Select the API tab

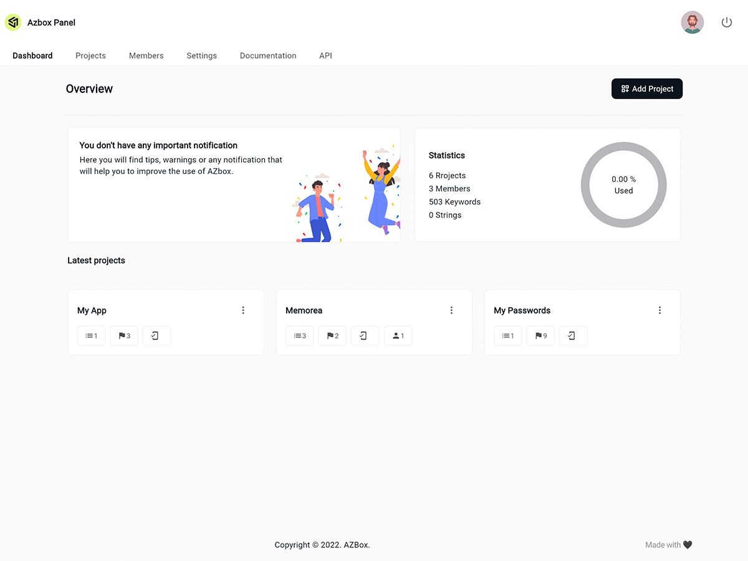pos(325,55)
